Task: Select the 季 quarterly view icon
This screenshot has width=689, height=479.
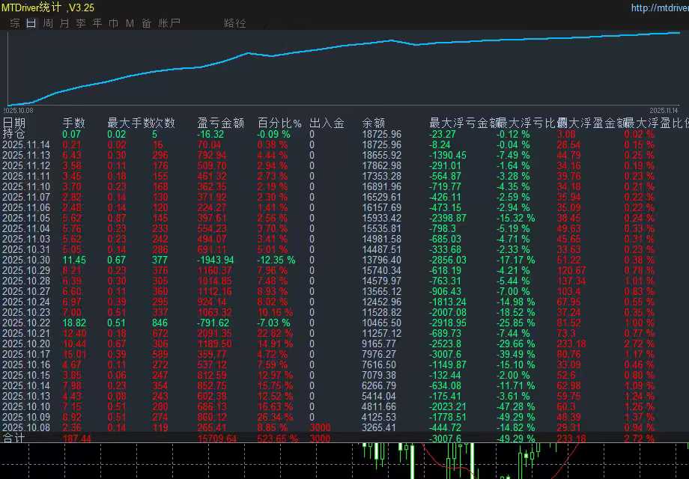Action: tap(81, 23)
